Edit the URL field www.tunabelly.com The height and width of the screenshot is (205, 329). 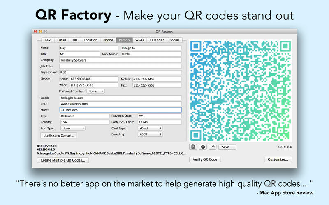tap(120, 104)
